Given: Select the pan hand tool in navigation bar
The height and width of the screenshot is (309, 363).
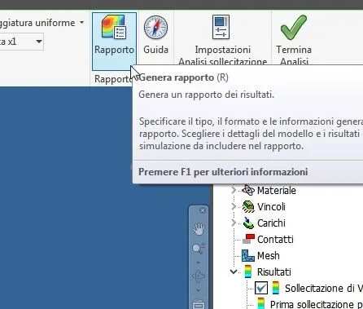Looking at the screenshot, I should point(199,229).
